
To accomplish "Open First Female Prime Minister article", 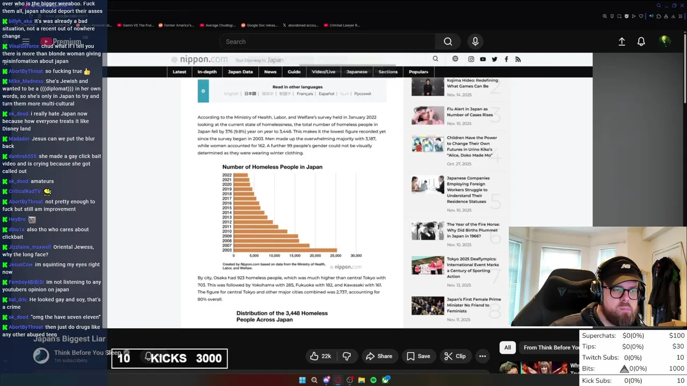I will [x=474, y=305].
